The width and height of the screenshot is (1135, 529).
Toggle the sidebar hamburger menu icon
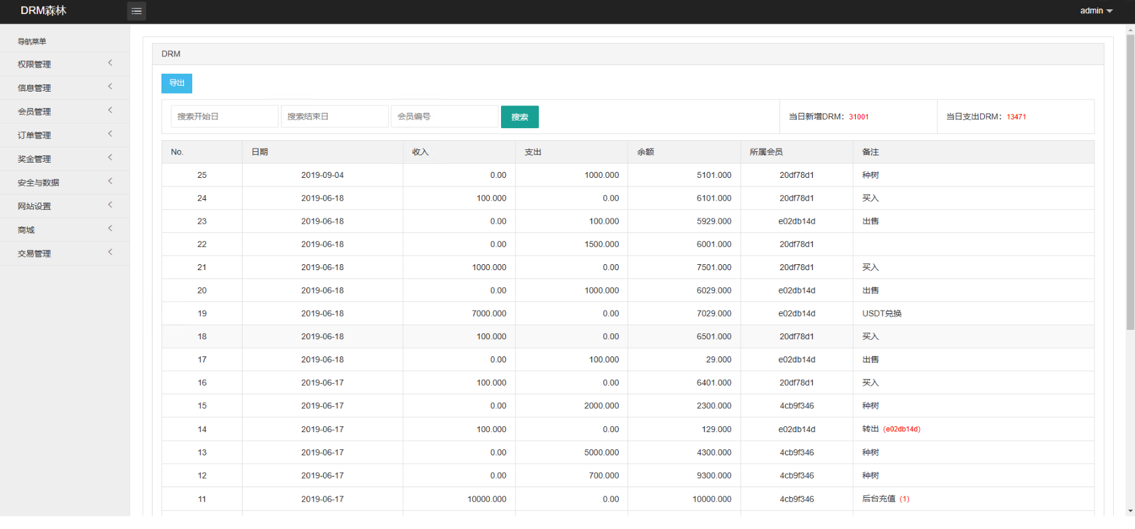pos(136,11)
